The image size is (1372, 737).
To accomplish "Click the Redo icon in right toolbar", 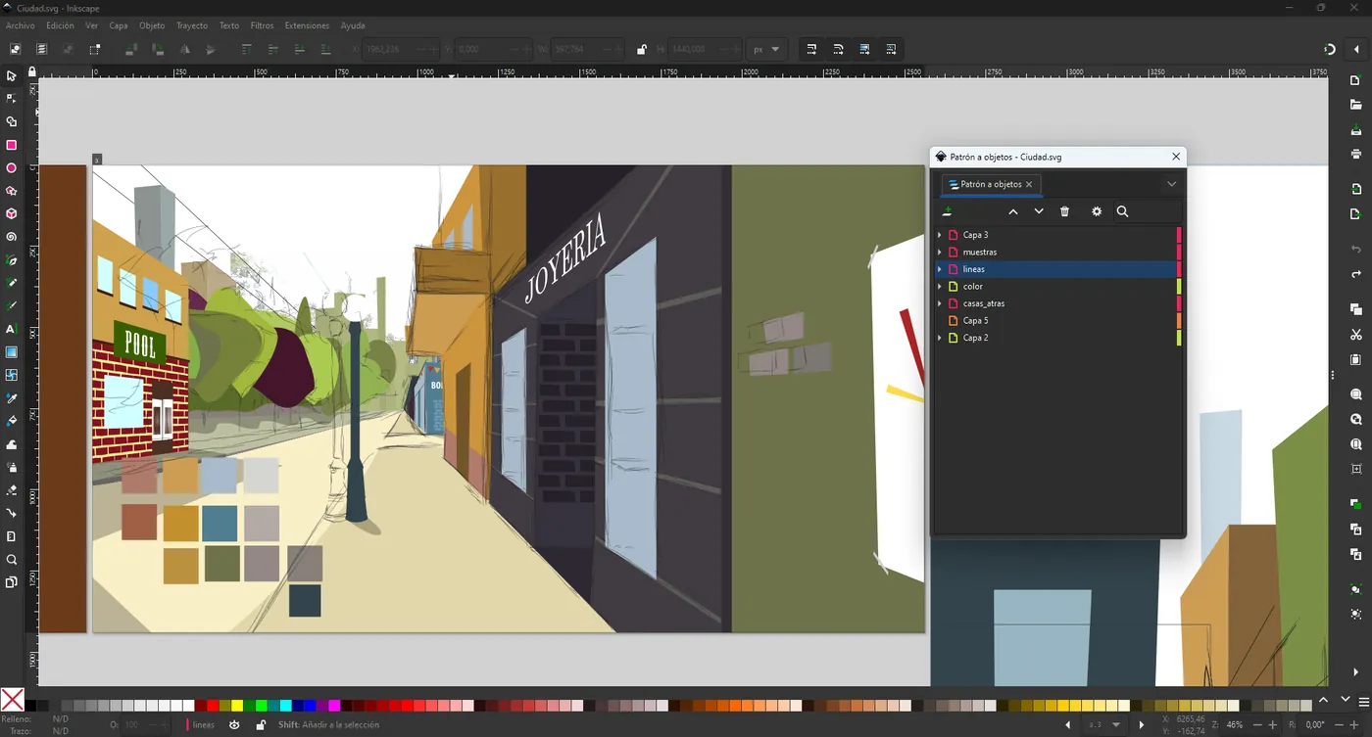I will [1356, 274].
